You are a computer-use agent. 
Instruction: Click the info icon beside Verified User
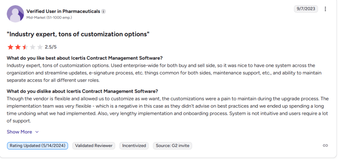coord(104,12)
